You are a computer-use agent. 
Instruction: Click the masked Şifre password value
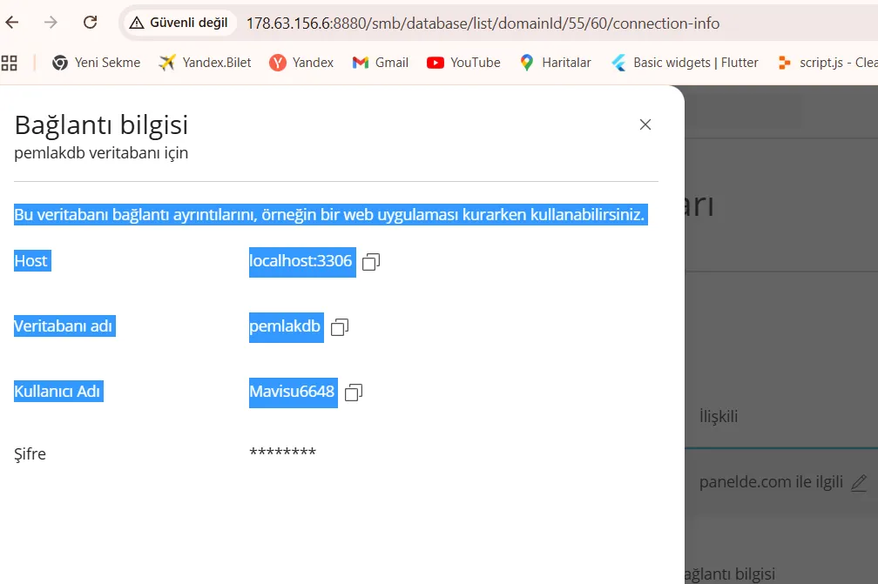282,453
